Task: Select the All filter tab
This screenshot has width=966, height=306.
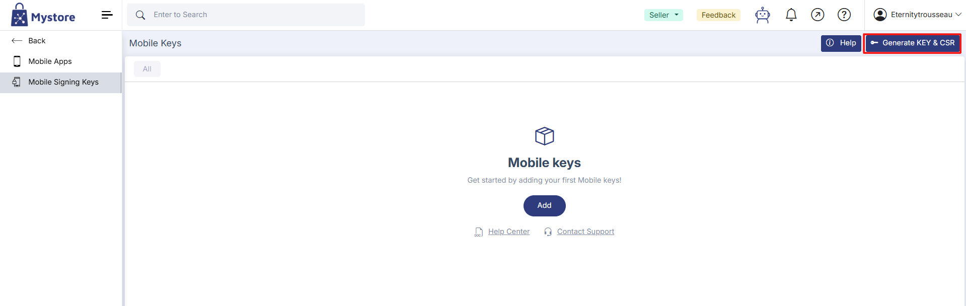Action: (x=147, y=69)
